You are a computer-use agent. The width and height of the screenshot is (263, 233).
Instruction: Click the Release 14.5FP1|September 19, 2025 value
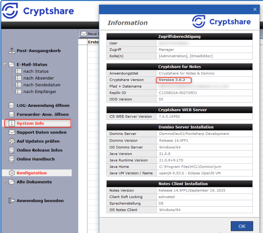click(192, 190)
